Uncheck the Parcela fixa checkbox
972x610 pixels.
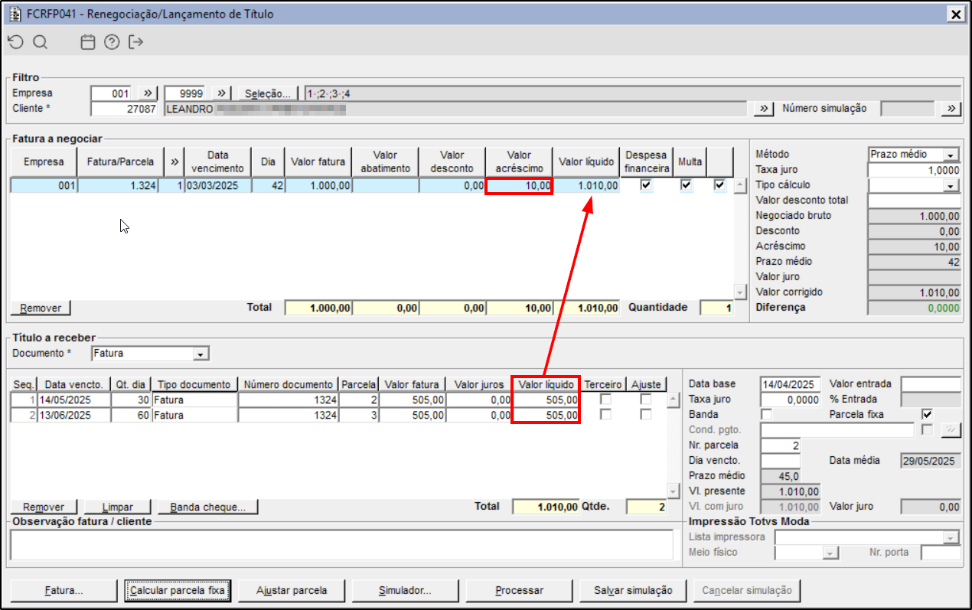pyautogui.click(x=928, y=415)
